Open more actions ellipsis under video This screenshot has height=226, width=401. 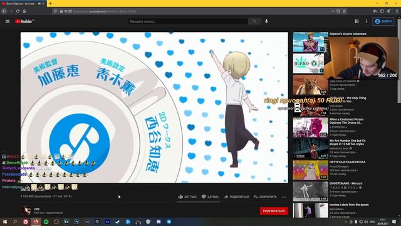tap(284, 197)
